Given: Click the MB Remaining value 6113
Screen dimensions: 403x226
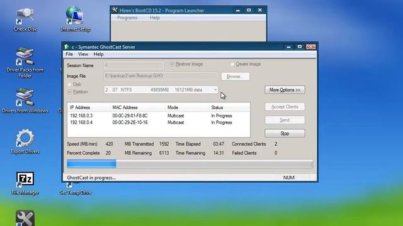Looking at the screenshot, I should pos(164,153).
